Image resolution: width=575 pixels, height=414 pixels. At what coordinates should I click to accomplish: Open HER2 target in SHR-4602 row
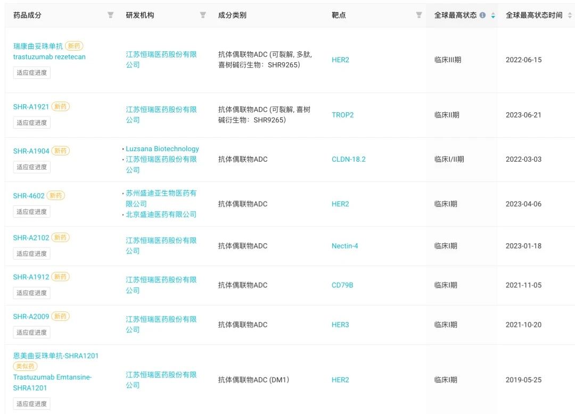pos(340,204)
